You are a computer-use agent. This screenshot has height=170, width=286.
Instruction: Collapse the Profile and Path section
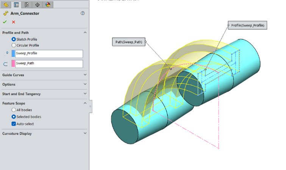click(85, 32)
